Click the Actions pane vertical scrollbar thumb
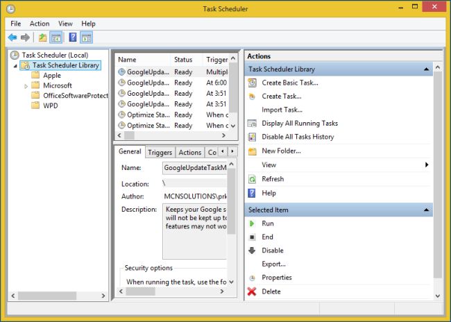 pyautogui.click(x=438, y=175)
